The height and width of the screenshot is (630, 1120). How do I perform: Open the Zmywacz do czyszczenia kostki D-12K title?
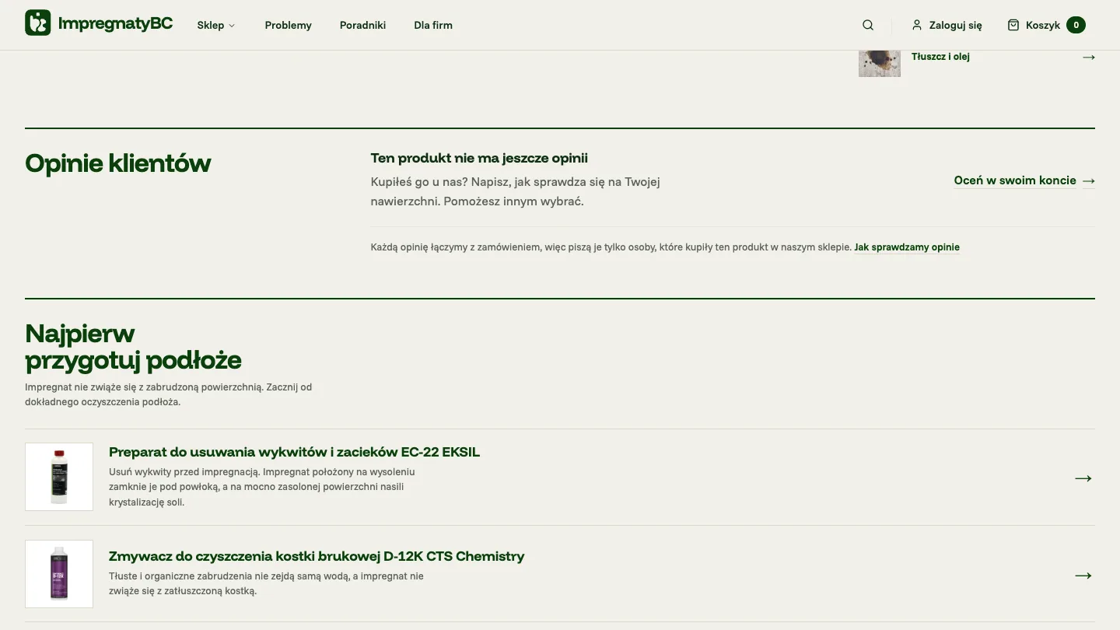pos(317,556)
